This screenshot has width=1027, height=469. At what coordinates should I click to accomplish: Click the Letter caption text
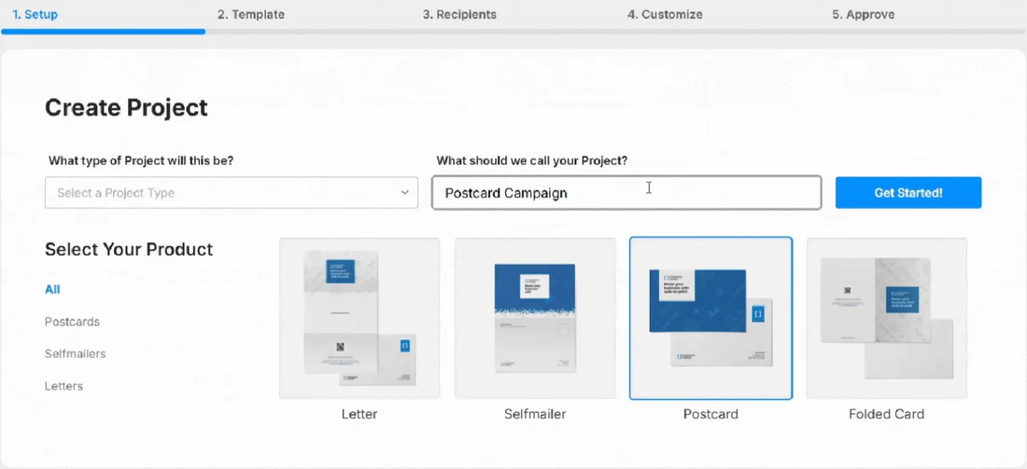(359, 414)
